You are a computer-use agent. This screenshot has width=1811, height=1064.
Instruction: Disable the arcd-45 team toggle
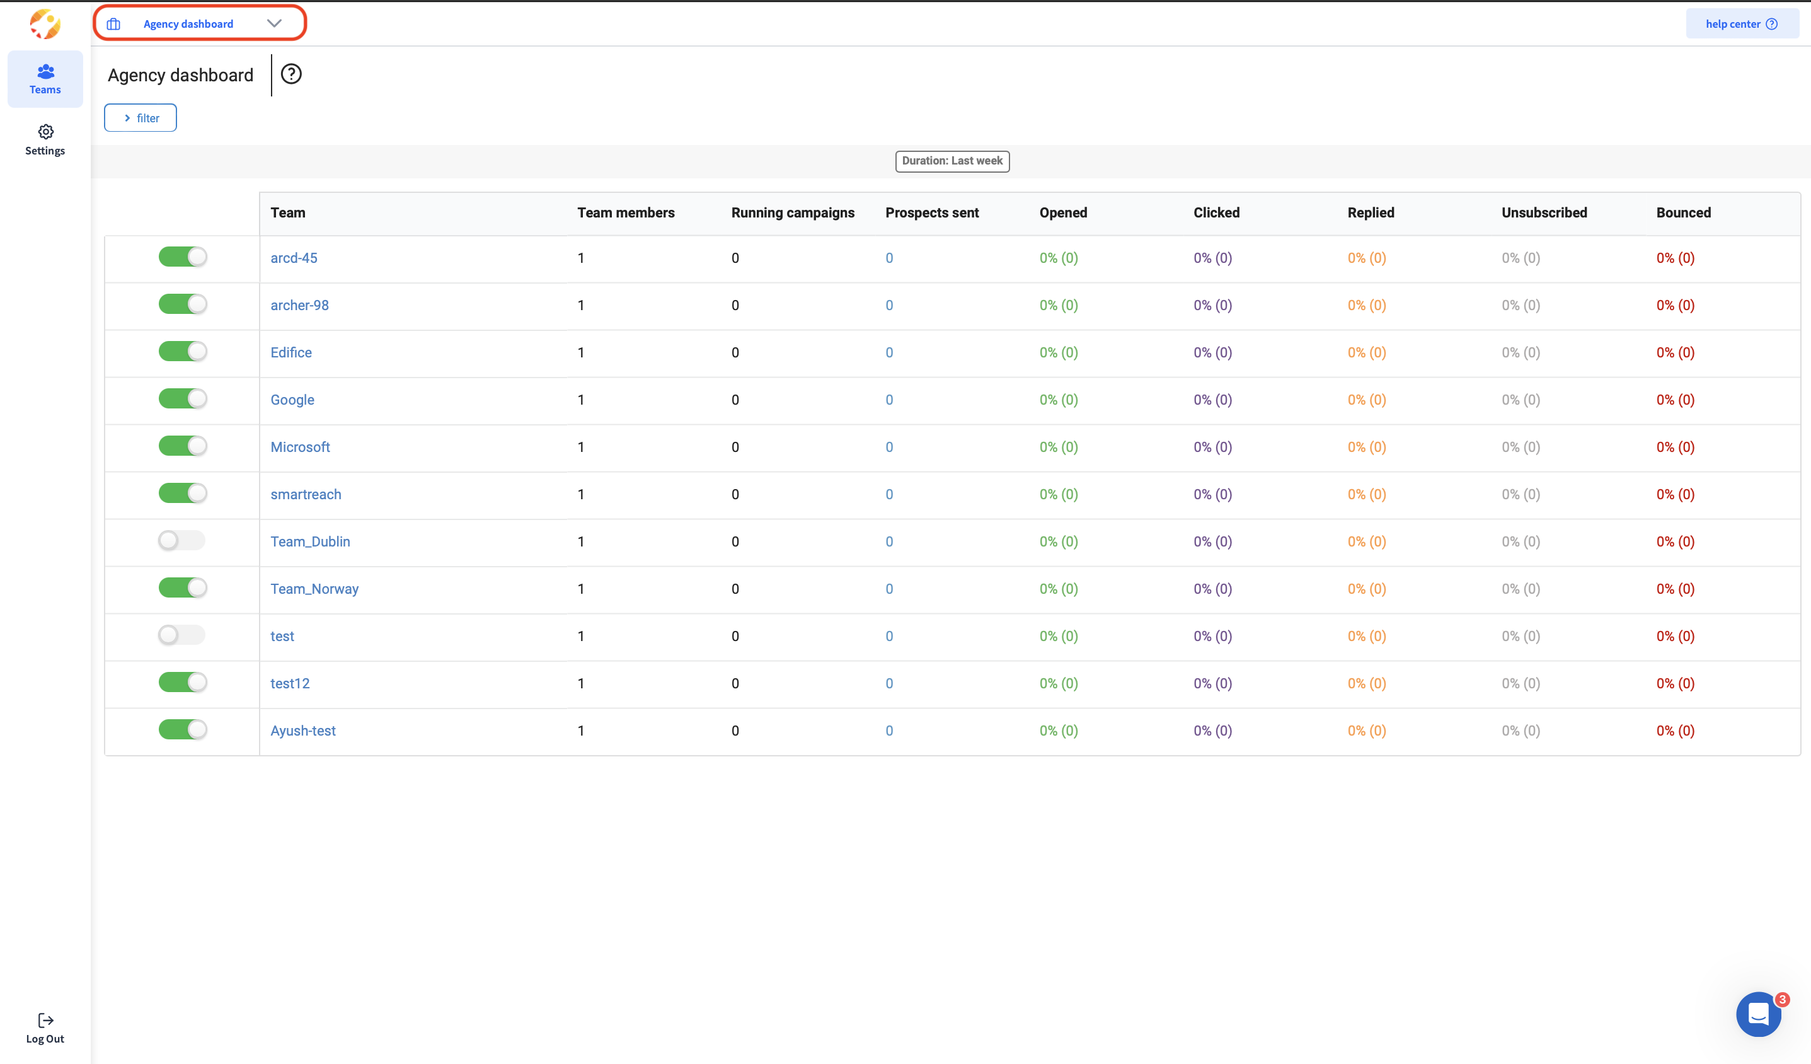click(x=183, y=257)
